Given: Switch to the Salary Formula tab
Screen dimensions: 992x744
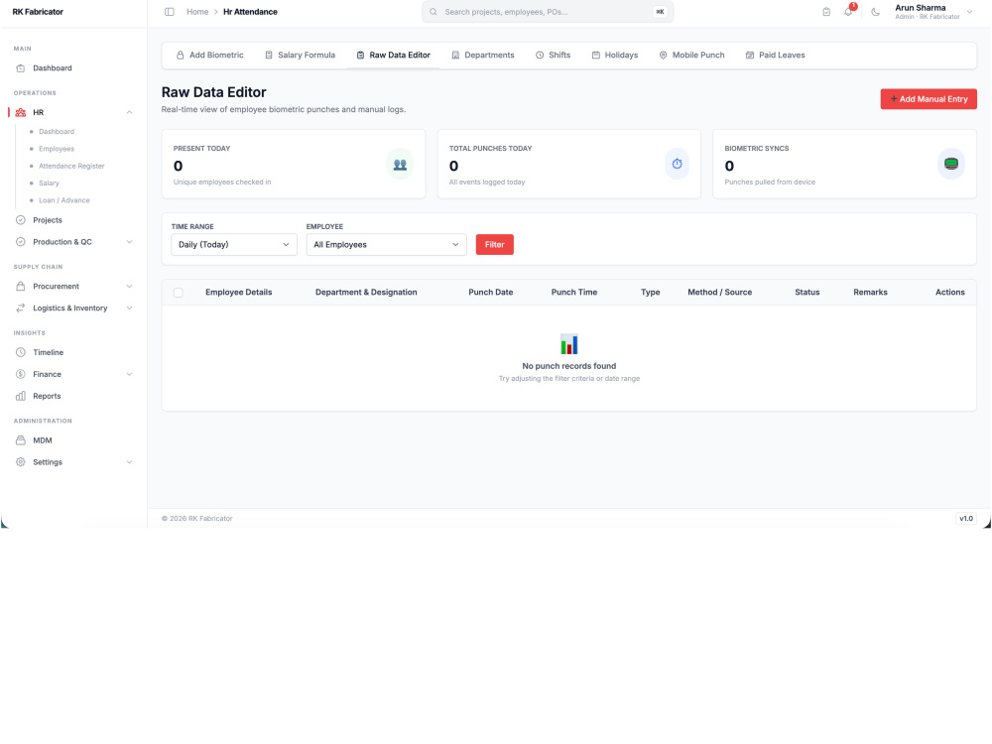Looking at the screenshot, I should (x=300, y=55).
